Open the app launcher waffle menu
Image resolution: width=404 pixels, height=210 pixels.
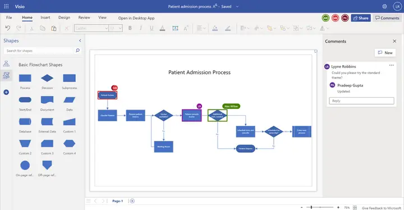pyautogui.click(x=6, y=6)
